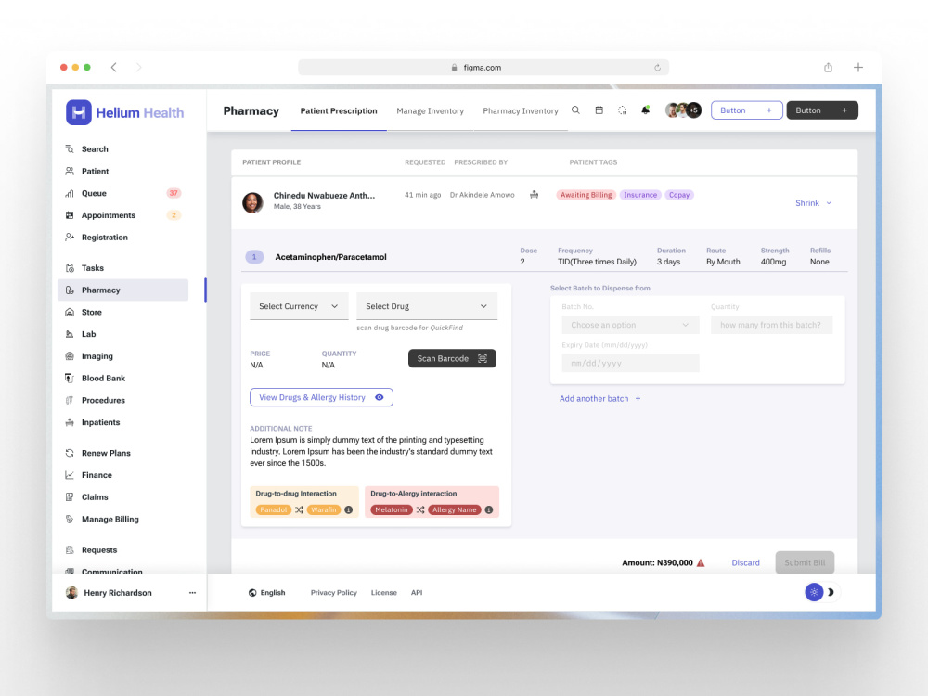The height and width of the screenshot is (696, 928).
Task: Open the License link
Action: click(384, 592)
